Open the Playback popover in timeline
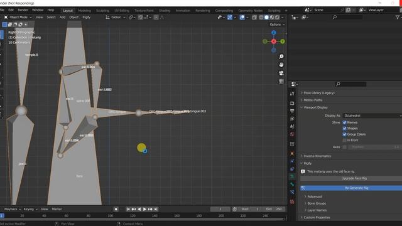 click(13, 209)
